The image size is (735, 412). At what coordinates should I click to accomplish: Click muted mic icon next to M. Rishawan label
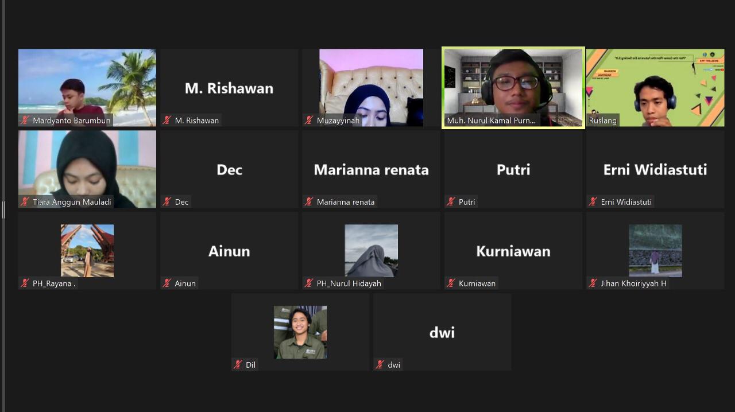click(x=167, y=121)
